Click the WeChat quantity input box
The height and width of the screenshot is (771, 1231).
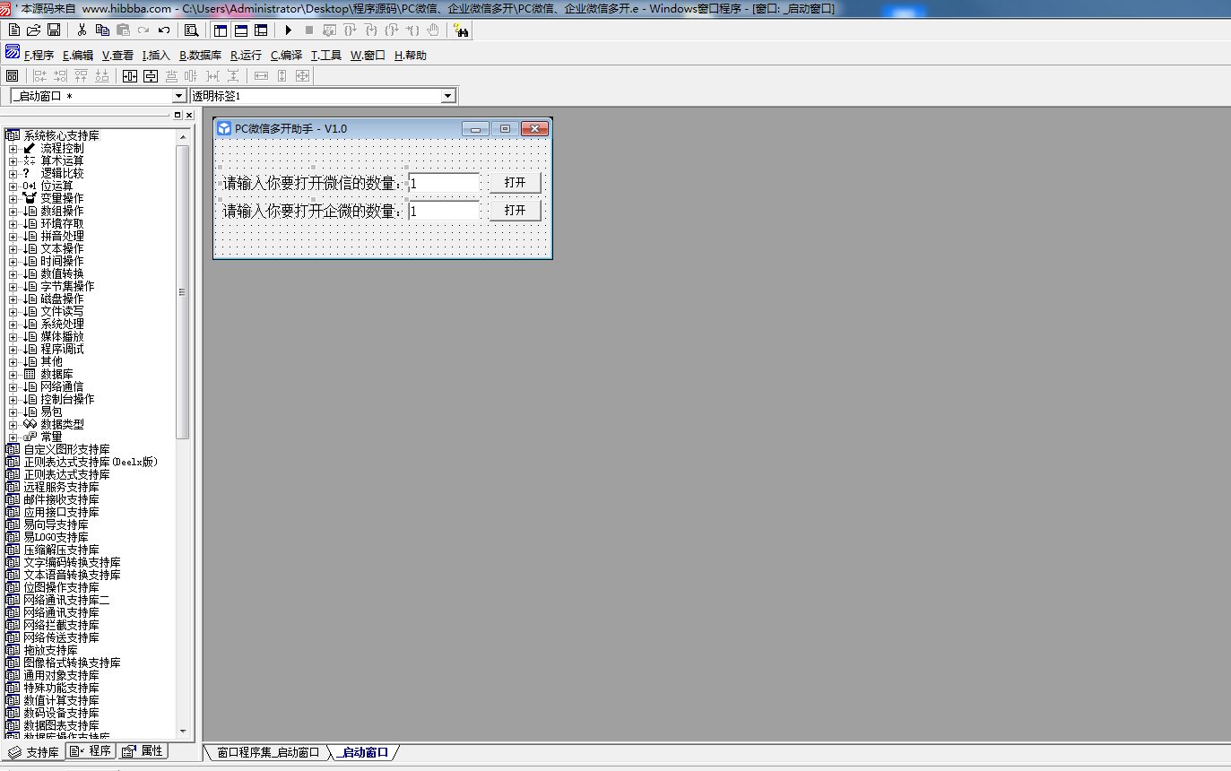(x=444, y=183)
